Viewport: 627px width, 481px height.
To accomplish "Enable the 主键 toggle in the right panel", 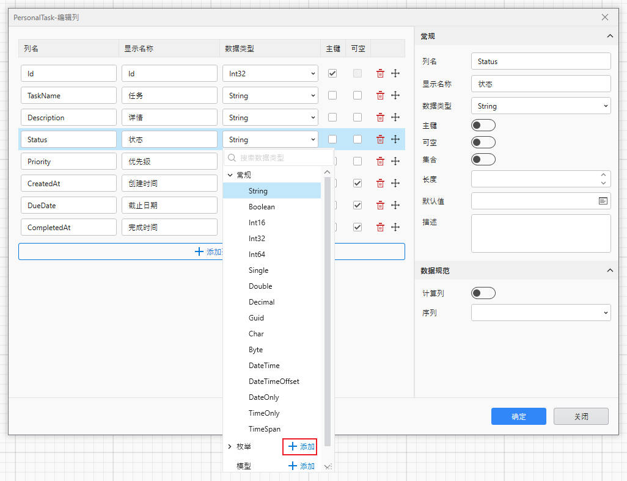I will click(483, 125).
